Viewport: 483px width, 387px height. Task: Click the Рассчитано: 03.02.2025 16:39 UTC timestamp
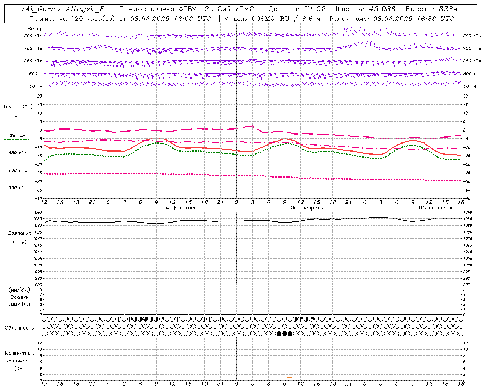(x=392, y=19)
